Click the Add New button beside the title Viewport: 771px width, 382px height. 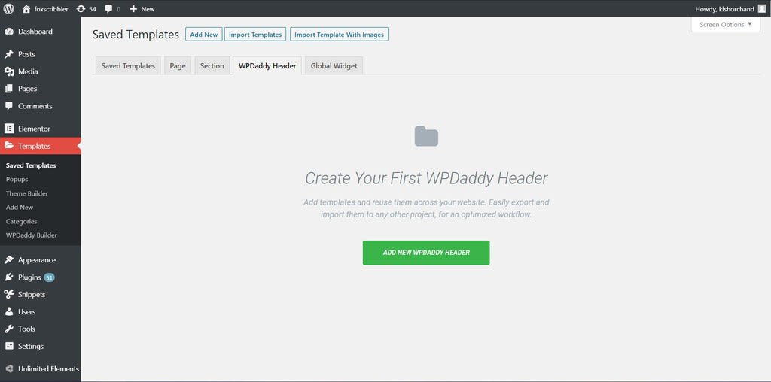[203, 35]
